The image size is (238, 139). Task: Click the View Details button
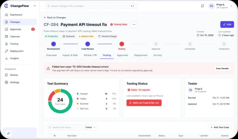(x=222, y=68)
